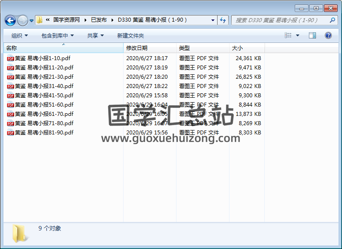The image size is (342, 249).
Task: Sort by the 名称 column header
Action: click(64, 48)
